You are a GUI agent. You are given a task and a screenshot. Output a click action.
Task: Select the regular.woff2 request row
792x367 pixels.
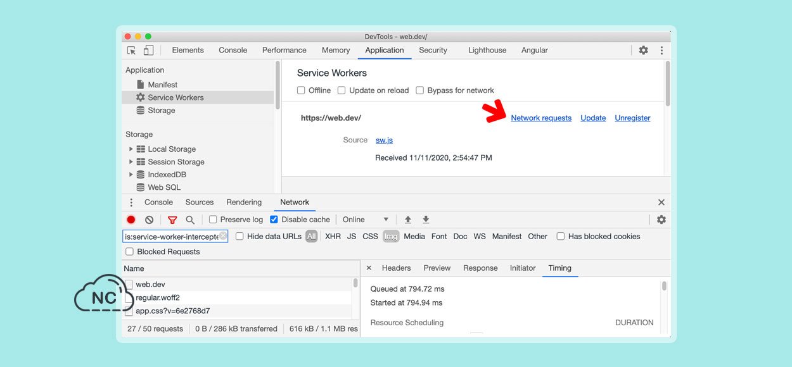pyautogui.click(x=237, y=297)
